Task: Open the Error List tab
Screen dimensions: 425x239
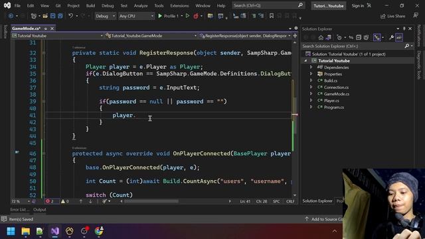Action: 19,210
